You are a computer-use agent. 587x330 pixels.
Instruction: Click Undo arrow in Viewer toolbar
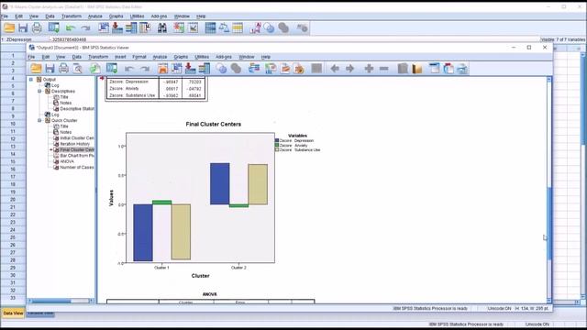pyautogui.click(x=129, y=69)
